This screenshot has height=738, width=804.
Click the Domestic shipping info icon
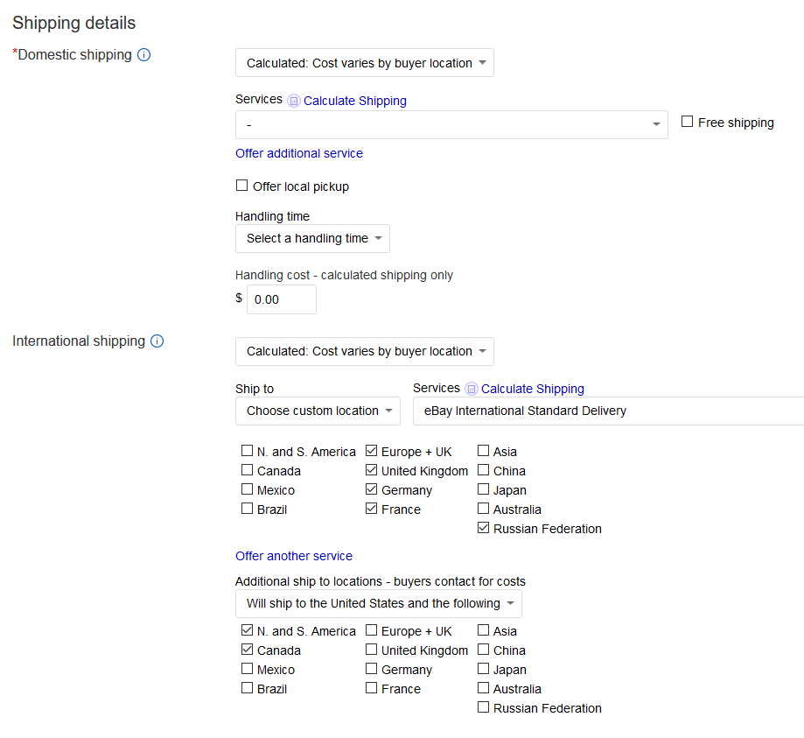pos(144,55)
